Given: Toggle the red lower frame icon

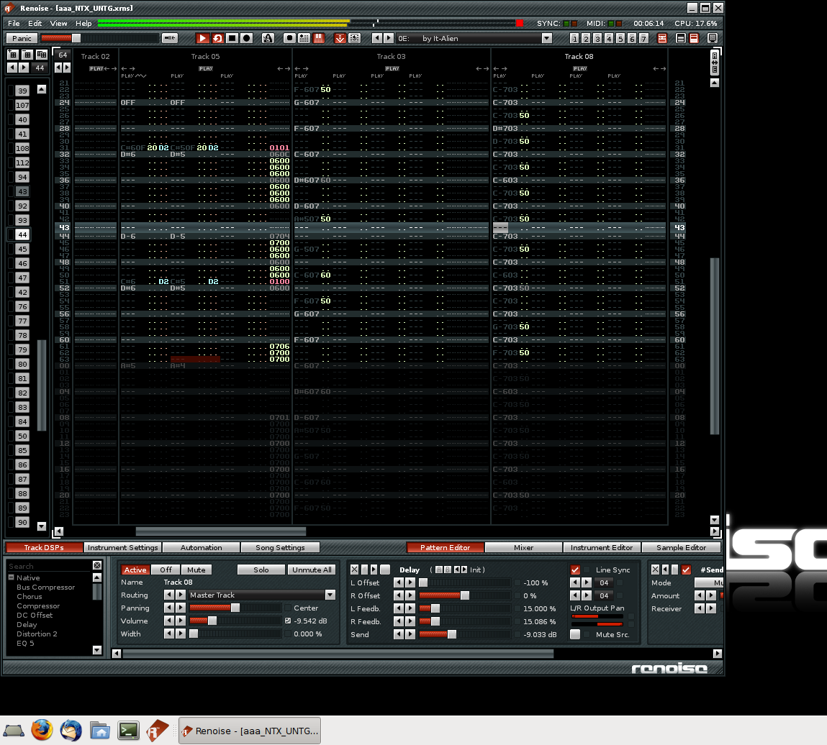Looking at the screenshot, I should pyautogui.click(x=694, y=38).
